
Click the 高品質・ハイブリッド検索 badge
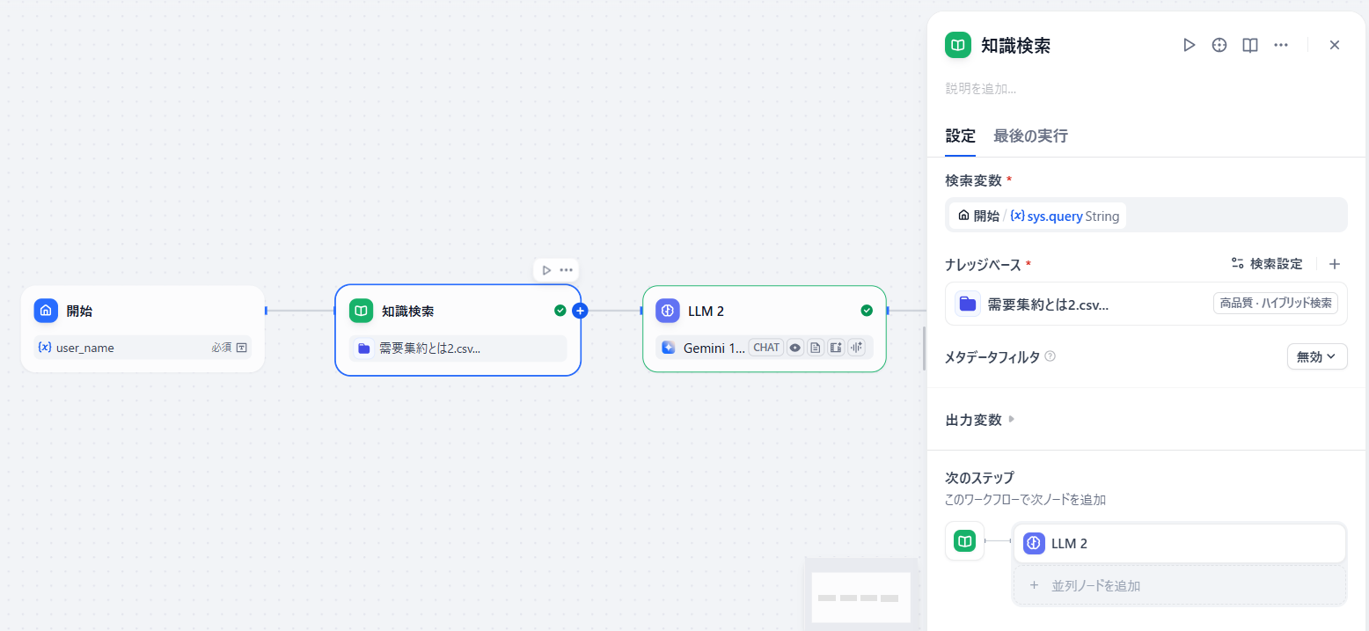pos(1276,304)
